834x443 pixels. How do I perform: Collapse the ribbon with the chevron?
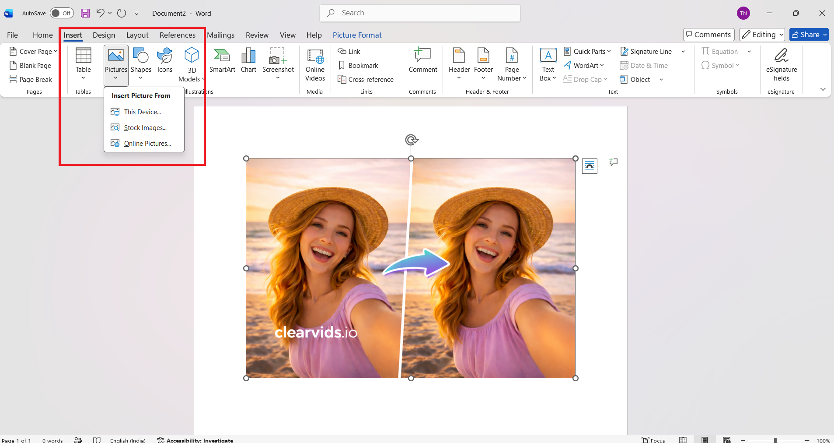(x=823, y=89)
